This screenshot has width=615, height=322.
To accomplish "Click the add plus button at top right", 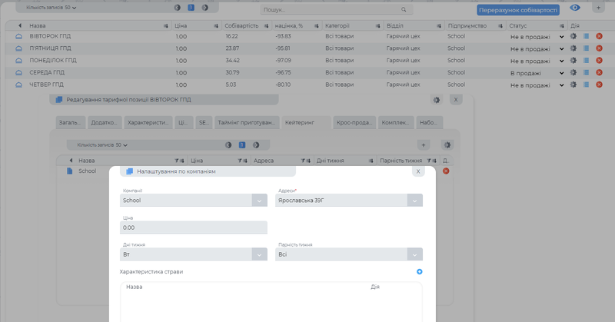I will click(x=597, y=8).
